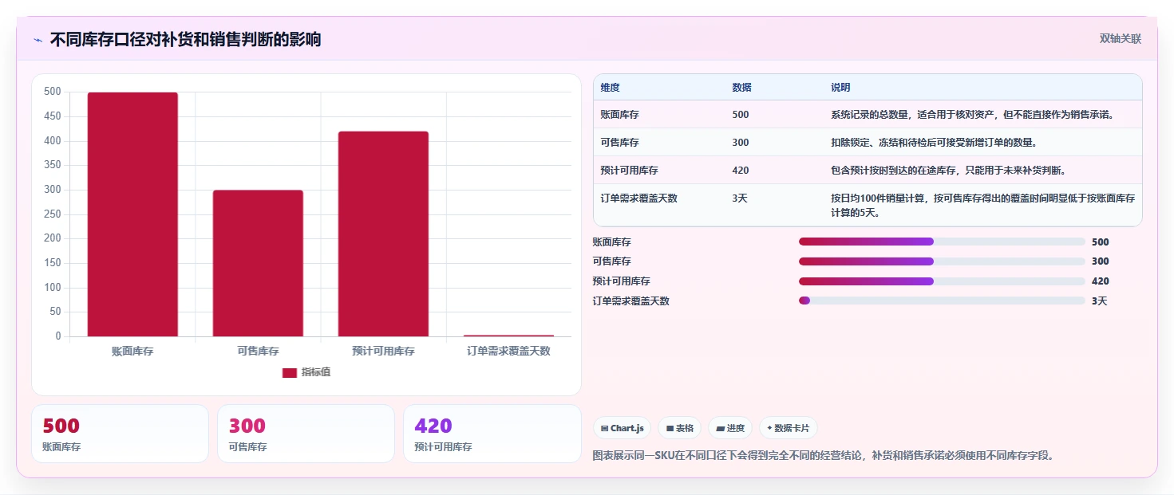Click the 数据卡片 tag chip

tap(788, 428)
